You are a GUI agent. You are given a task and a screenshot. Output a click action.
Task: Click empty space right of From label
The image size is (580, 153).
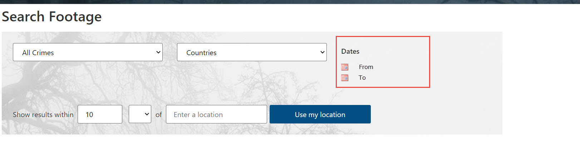click(x=400, y=67)
